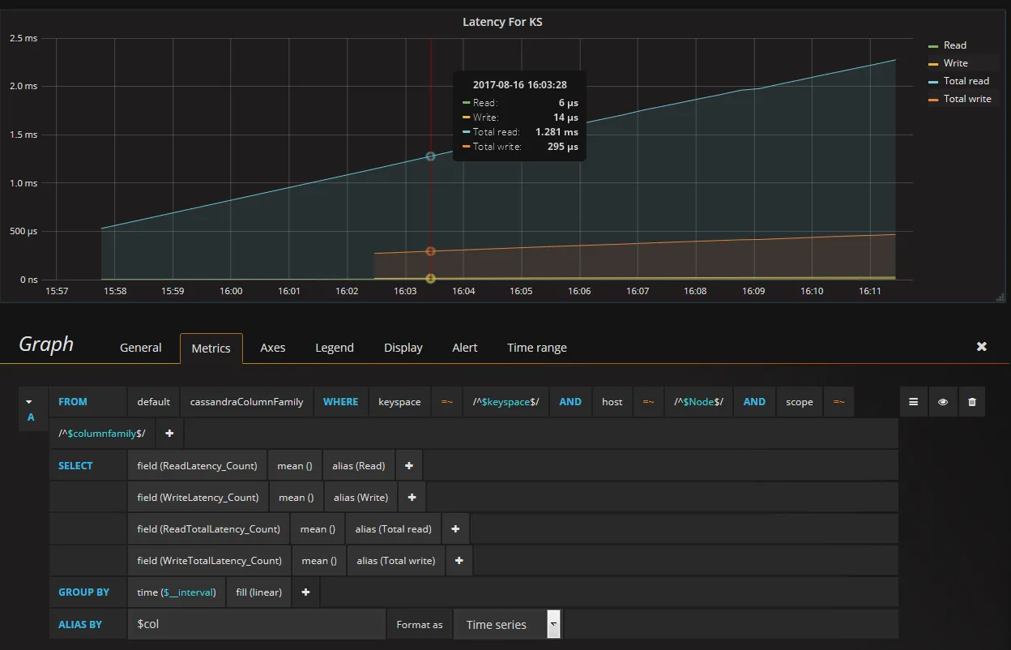Viewport: 1011px width, 650px height.
Task: Open the query A hamburger options menu
Action: [913, 401]
